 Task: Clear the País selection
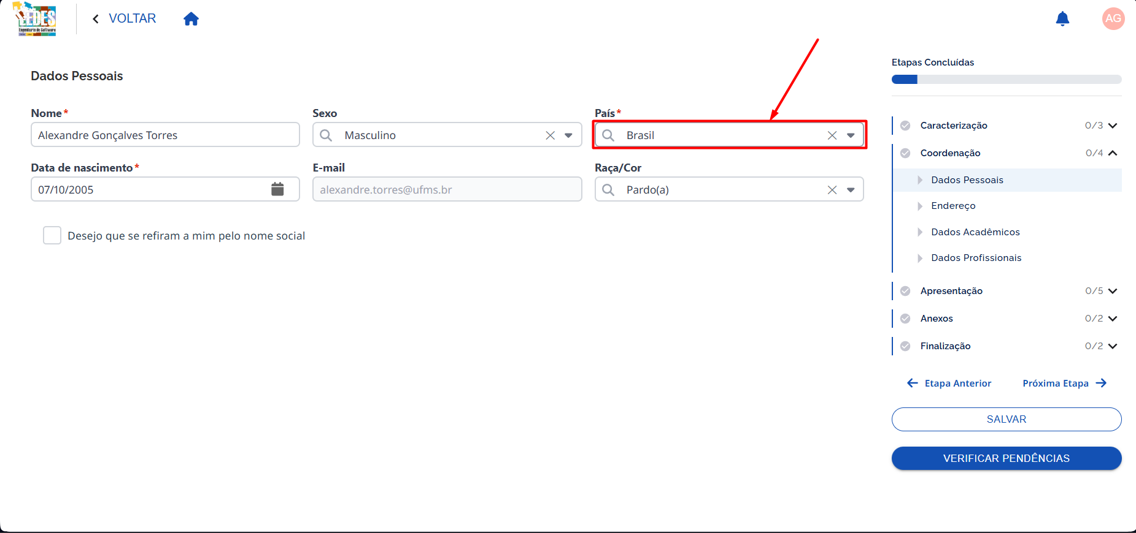pyautogui.click(x=832, y=135)
